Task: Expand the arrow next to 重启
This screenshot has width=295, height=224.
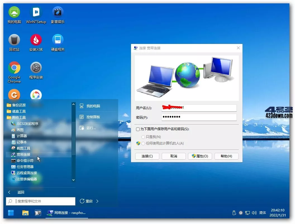Action: point(97,201)
